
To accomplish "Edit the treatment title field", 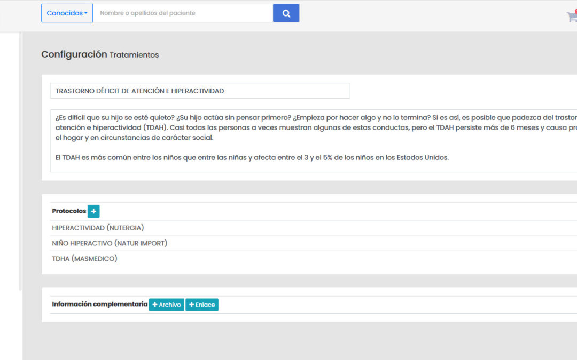I will [200, 91].
